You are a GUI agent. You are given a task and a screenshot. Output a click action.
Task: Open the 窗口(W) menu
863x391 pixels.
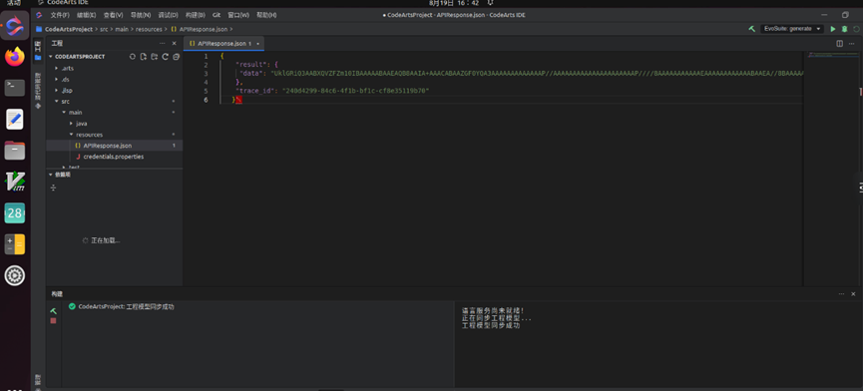(x=238, y=15)
